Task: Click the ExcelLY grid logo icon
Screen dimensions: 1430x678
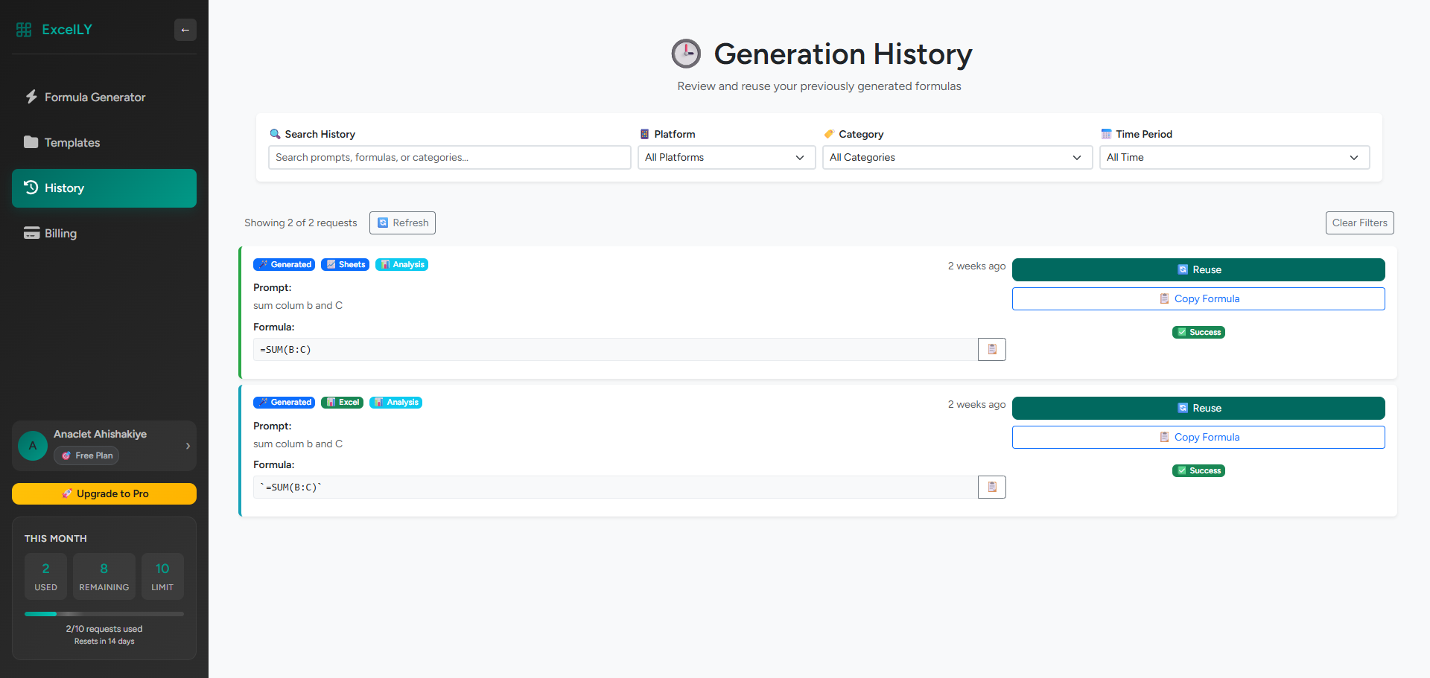Action: pos(23,29)
